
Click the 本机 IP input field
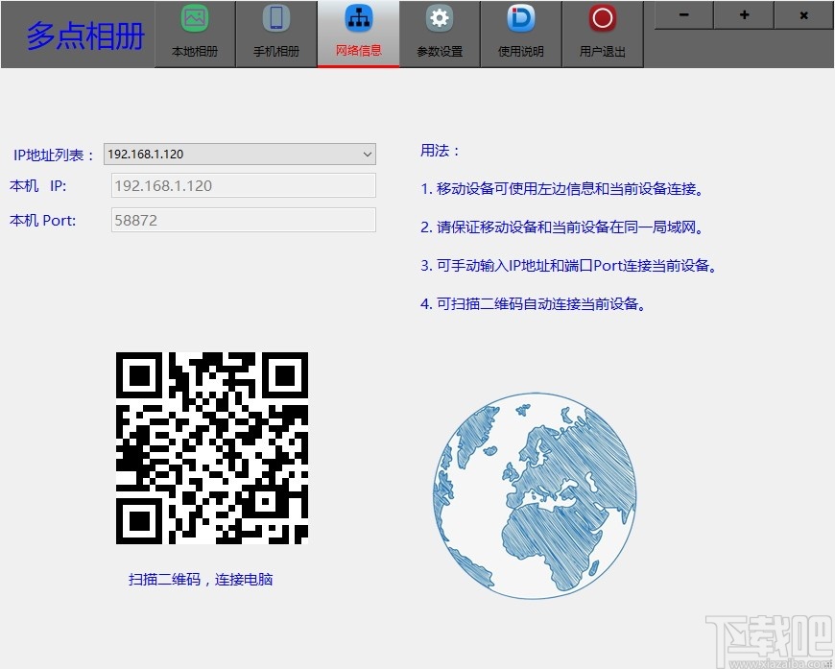tap(243, 185)
